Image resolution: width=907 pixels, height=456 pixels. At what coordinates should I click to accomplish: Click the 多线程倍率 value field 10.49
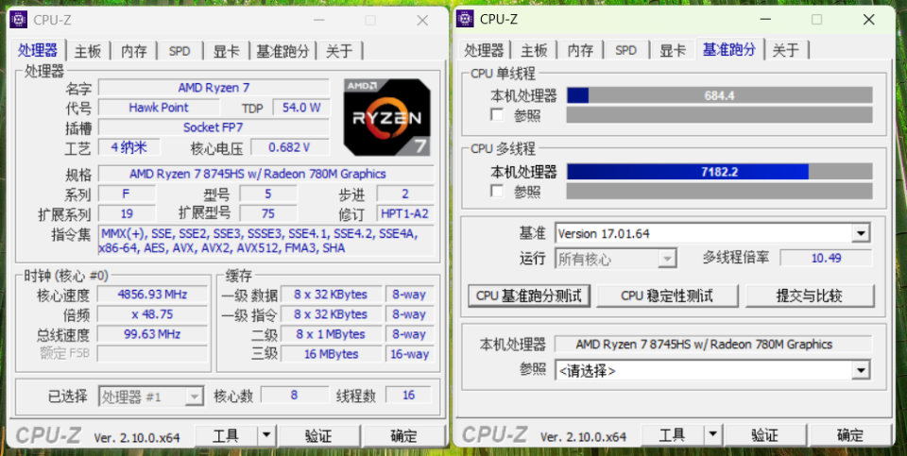[x=826, y=258]
